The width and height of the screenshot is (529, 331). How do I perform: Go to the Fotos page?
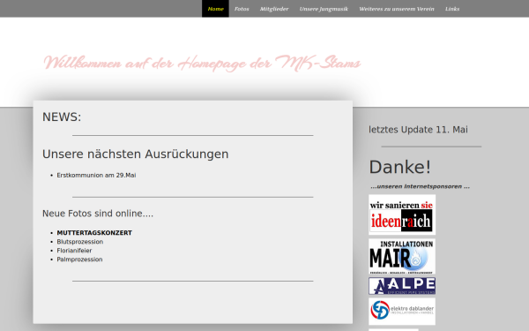[242, 9]
